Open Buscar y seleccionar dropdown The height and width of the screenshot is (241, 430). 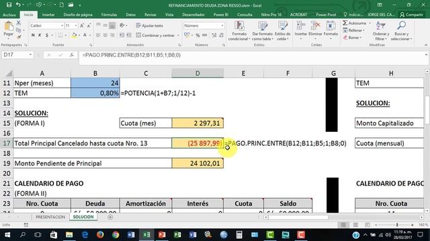[402, 31]
